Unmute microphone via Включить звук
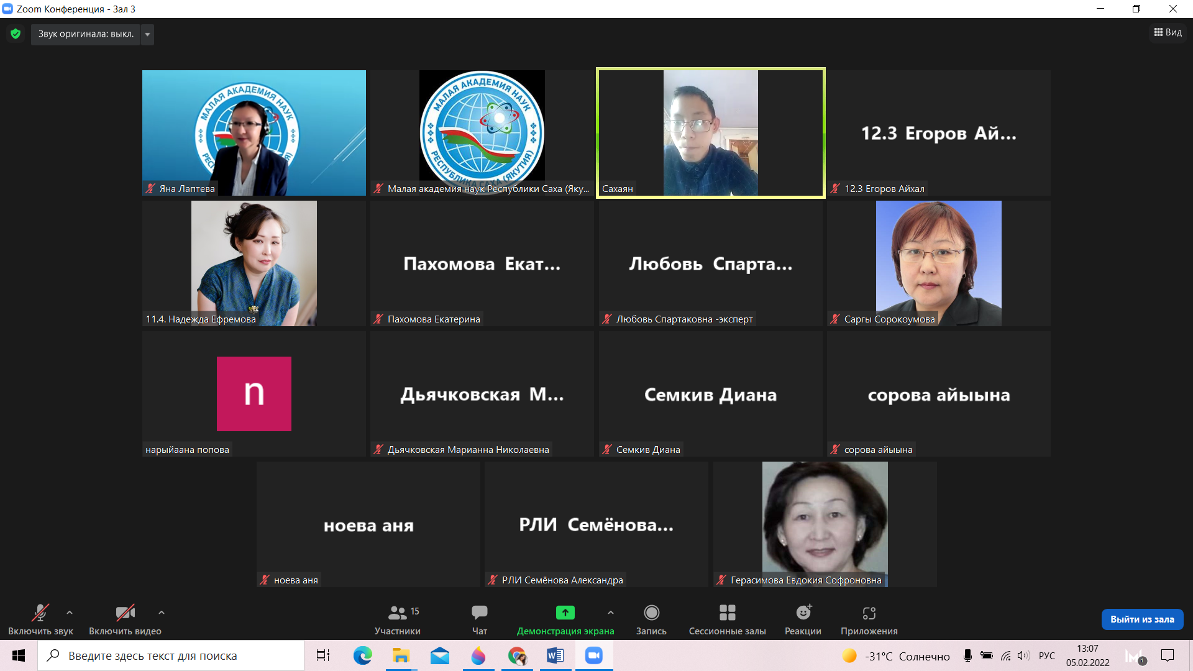This screenshot has height=671, width=1193. point(40,613)
